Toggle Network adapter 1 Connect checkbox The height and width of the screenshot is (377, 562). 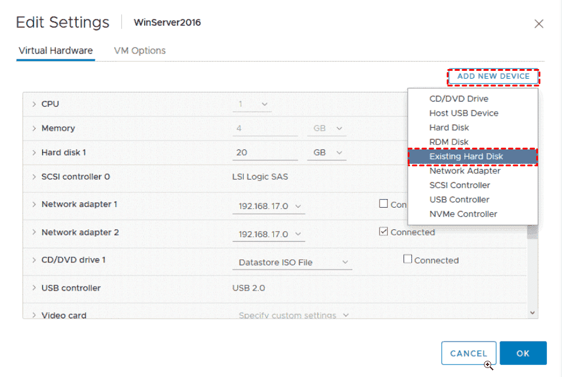[384, 204]
